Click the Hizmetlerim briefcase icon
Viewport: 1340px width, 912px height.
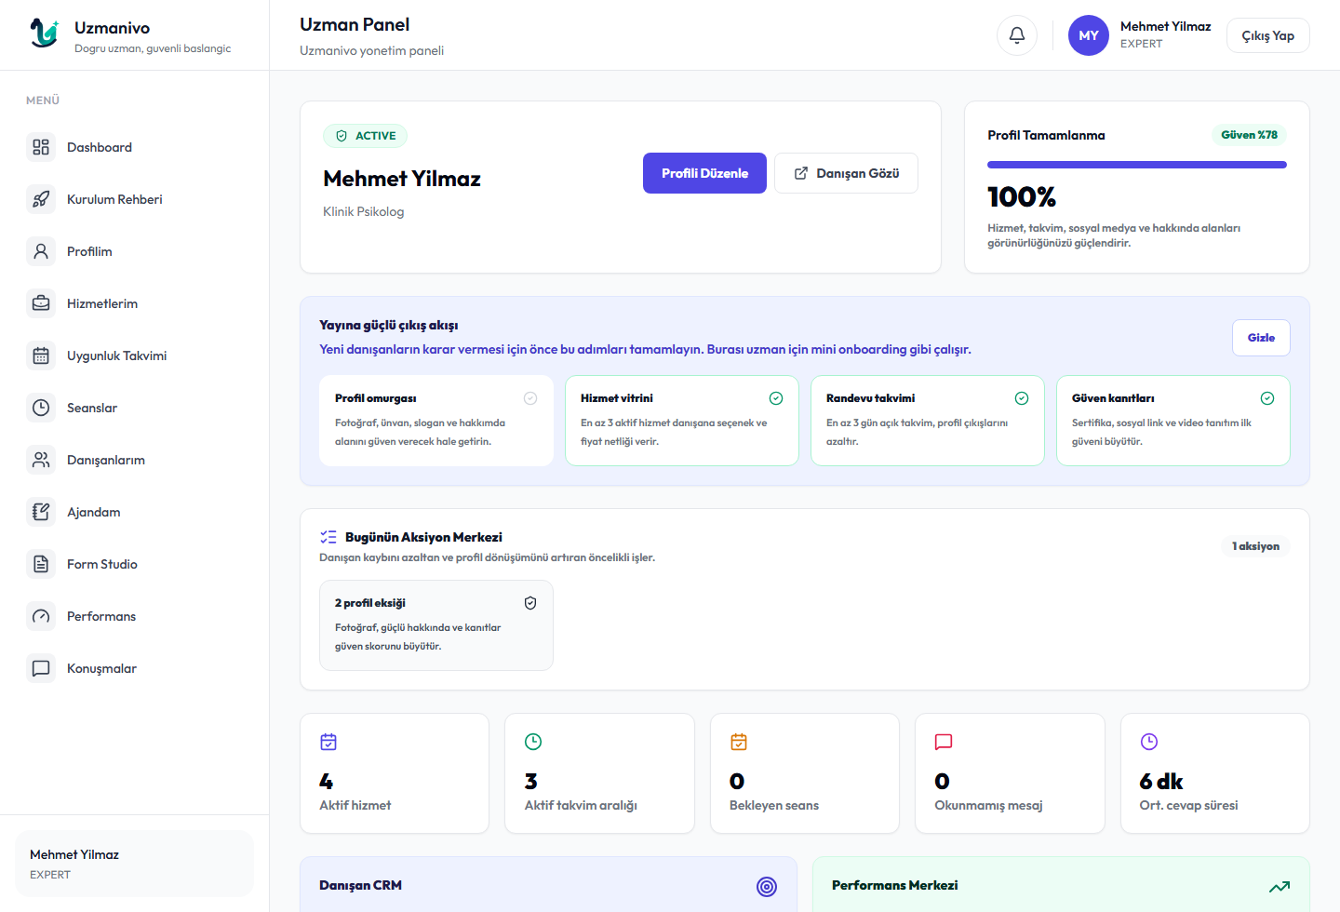coord(41,303)
